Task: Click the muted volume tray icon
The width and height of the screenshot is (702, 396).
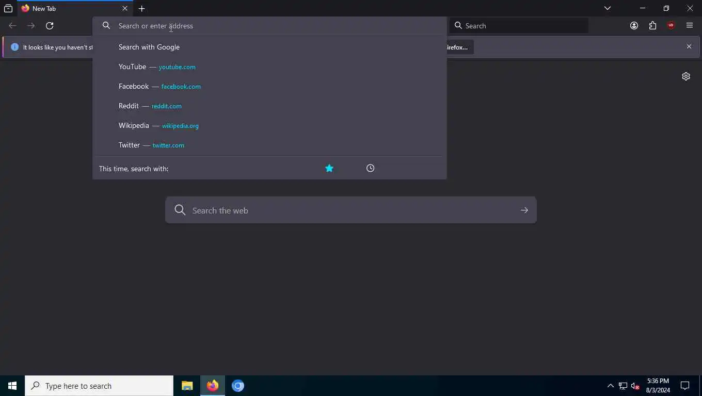Action: pos(635,386)
